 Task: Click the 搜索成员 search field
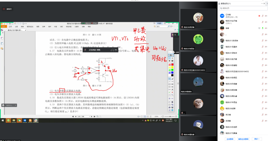[243, 9]
